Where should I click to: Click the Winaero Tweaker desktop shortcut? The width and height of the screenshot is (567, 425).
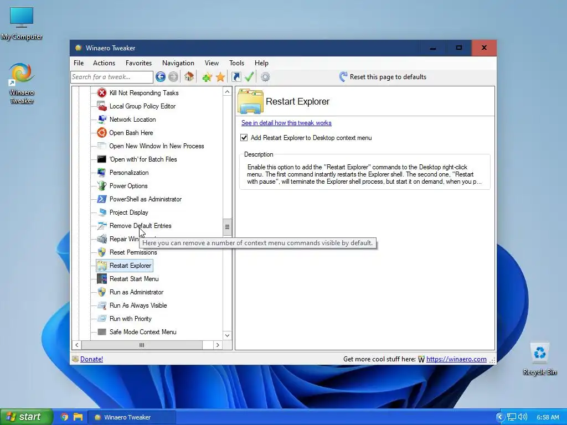22,84
